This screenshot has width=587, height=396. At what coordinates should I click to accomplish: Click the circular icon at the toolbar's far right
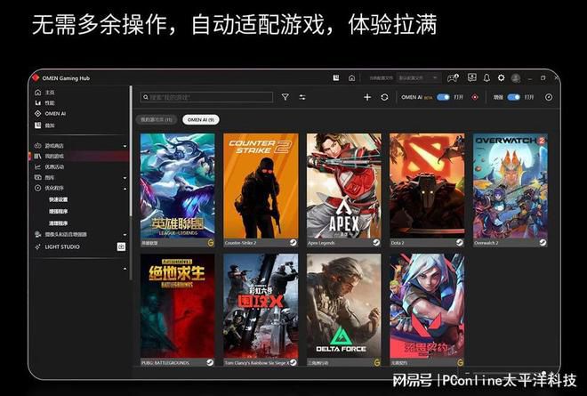549,97
